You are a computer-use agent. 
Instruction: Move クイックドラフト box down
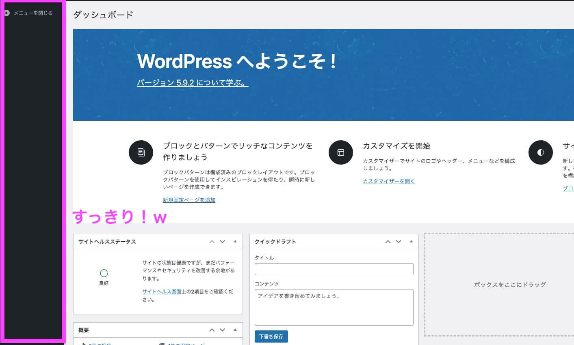(x=399, y=242)
